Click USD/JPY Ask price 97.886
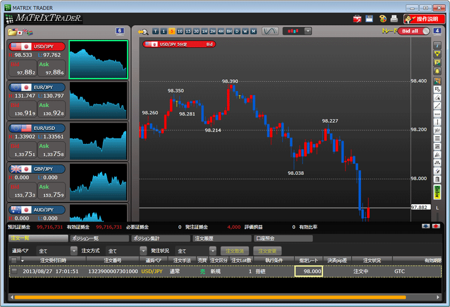The image size is (450, 307). (52, 68)
